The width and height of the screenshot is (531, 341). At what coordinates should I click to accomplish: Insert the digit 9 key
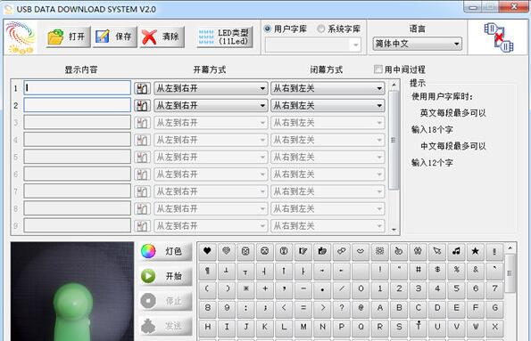pos(226,308)
